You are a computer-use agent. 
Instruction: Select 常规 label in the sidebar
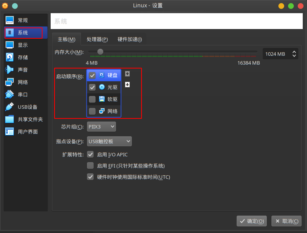(23, 20)
